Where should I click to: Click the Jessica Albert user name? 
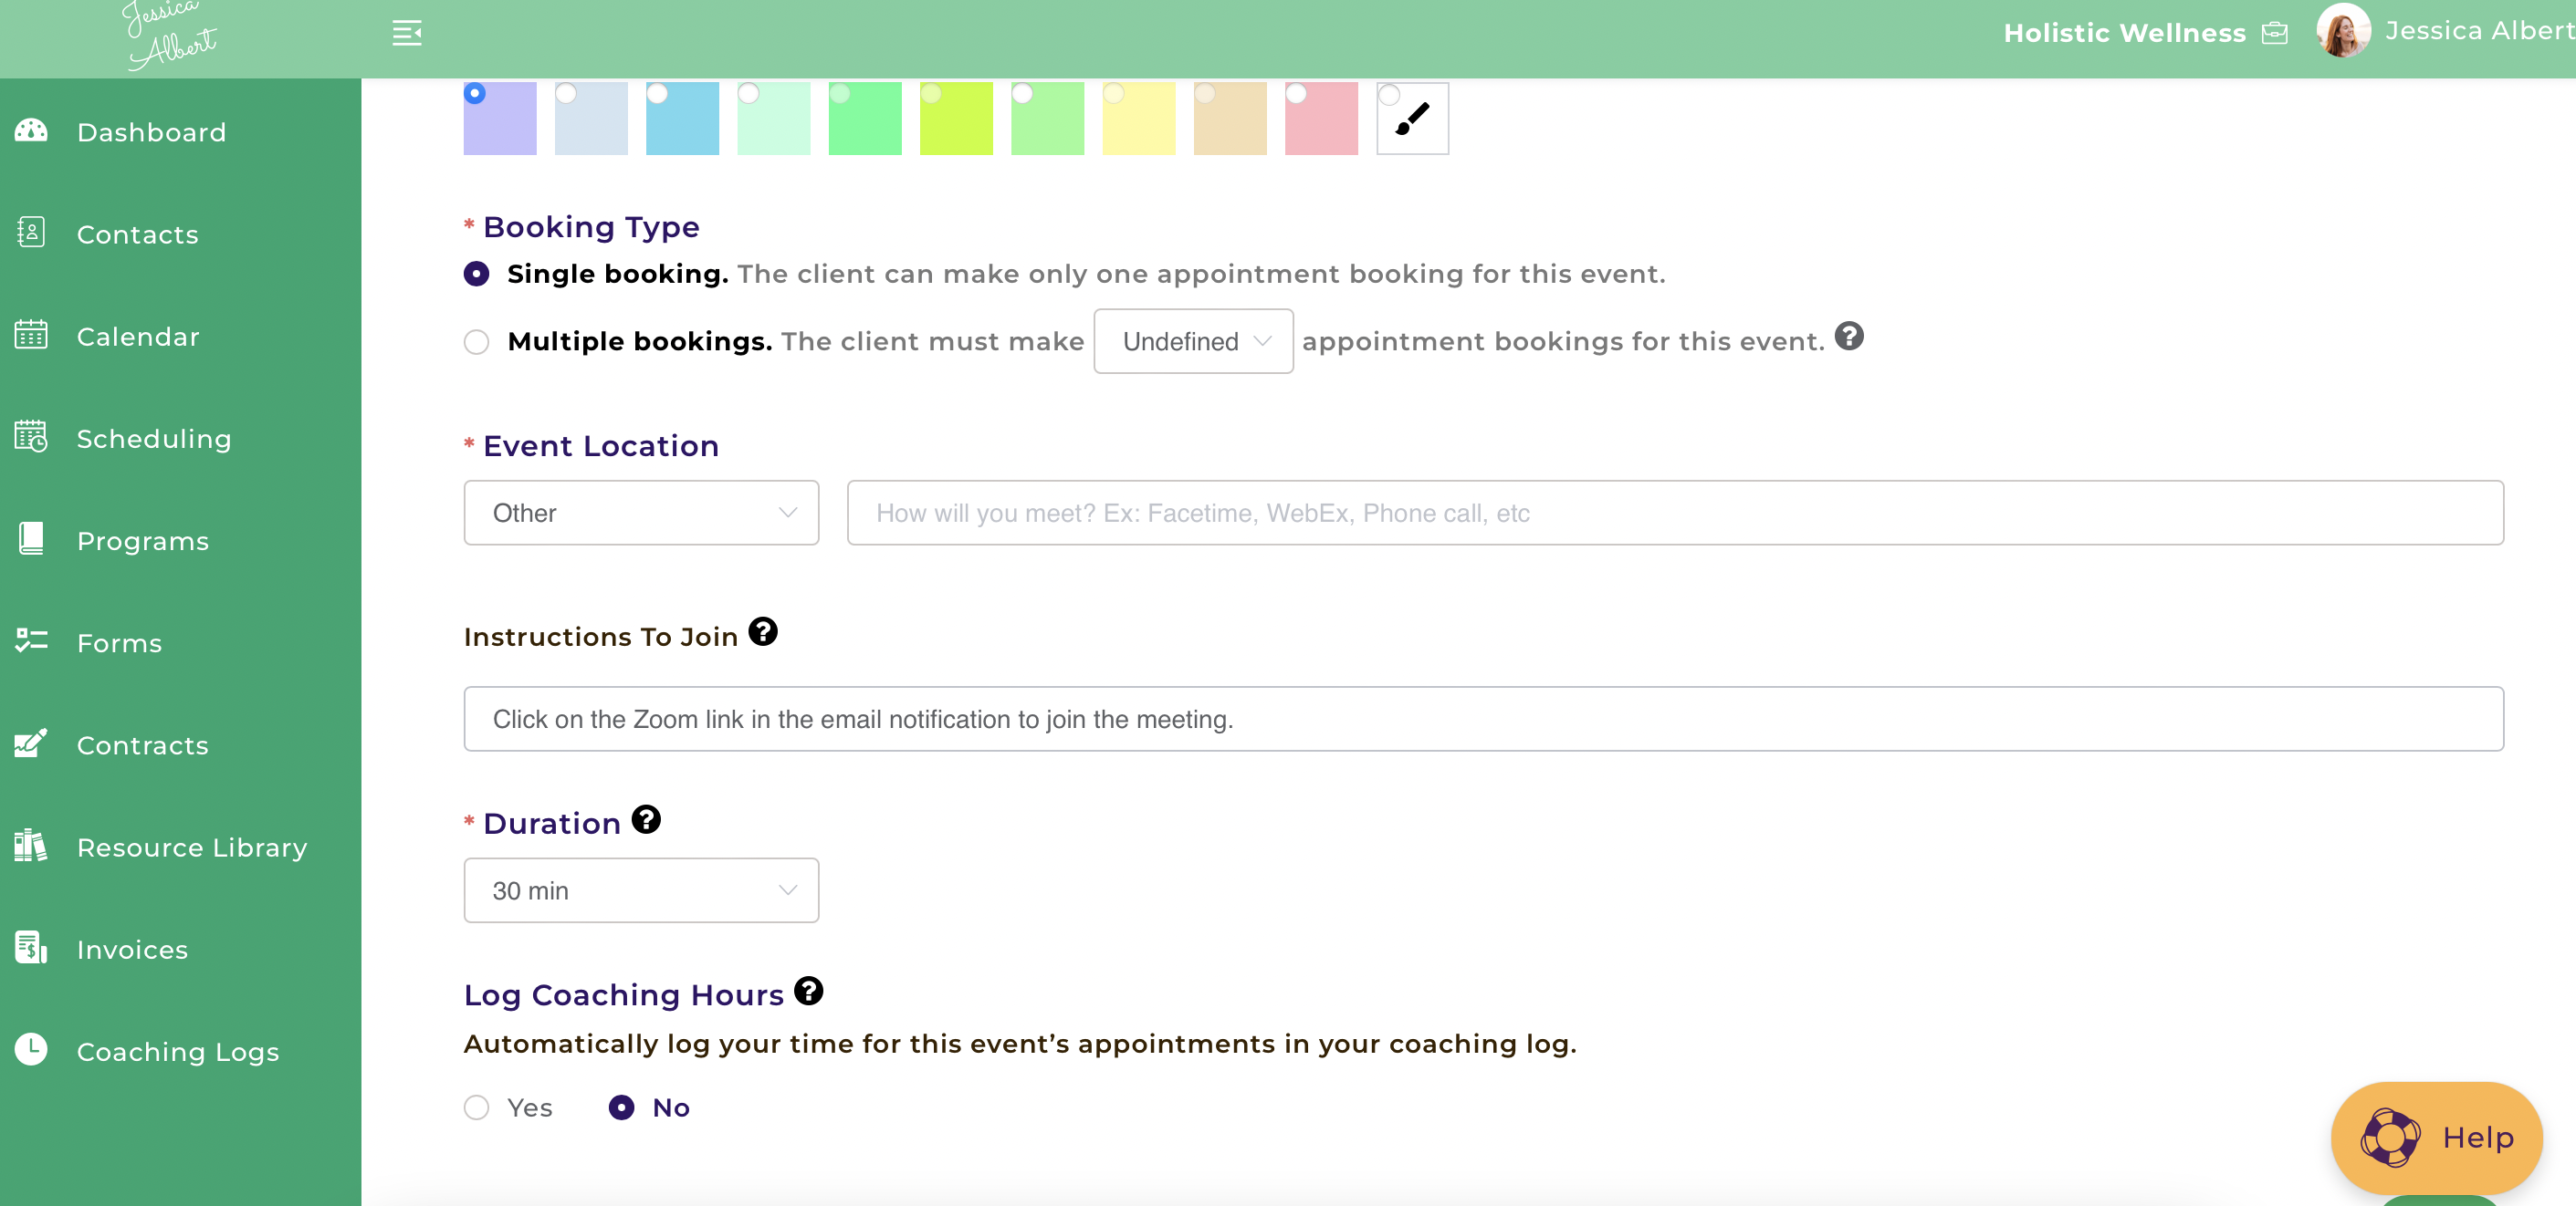(2479, 31)
